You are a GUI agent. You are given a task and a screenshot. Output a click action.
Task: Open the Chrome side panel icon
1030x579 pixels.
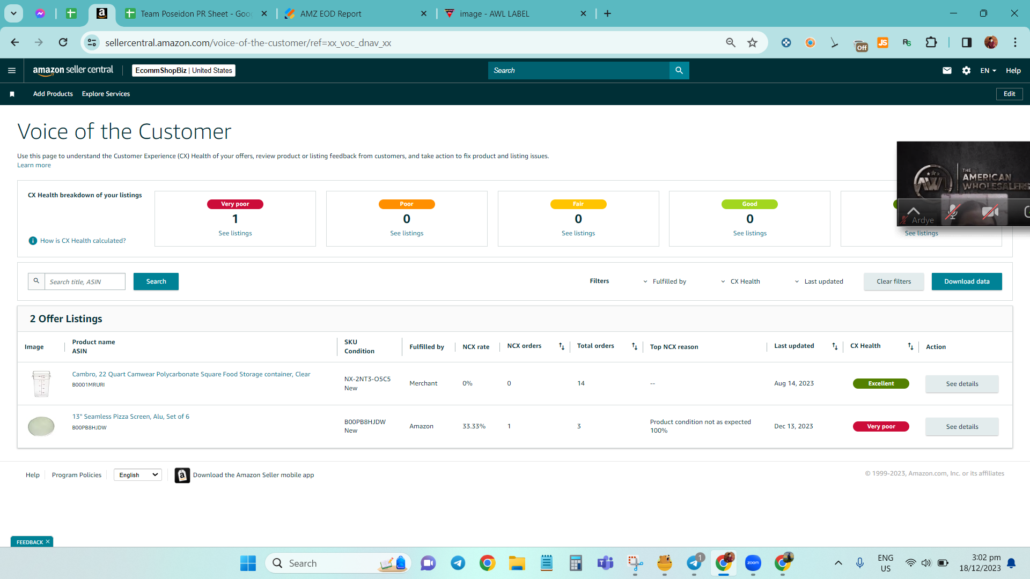pos(966,42)
